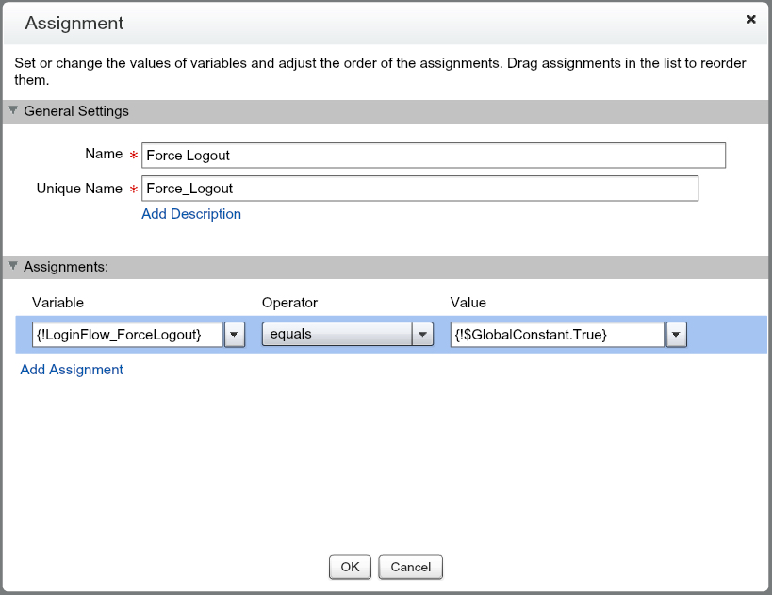This screenshot has height=595, width=772.
Task: Click the Operator column header
Action: coord(289,303)
